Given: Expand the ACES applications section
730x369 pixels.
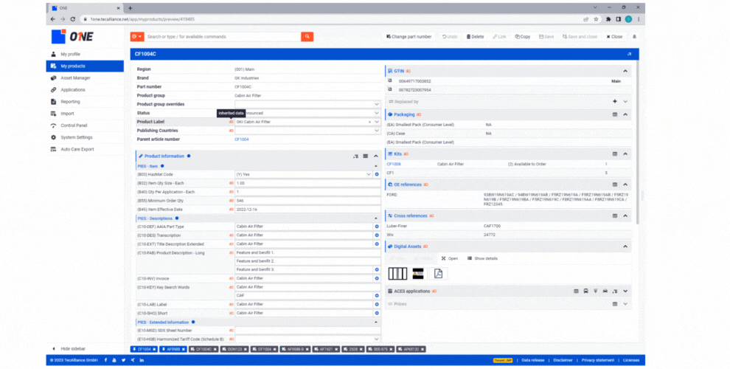Looking at the screenshot, I should click(626, 292).
